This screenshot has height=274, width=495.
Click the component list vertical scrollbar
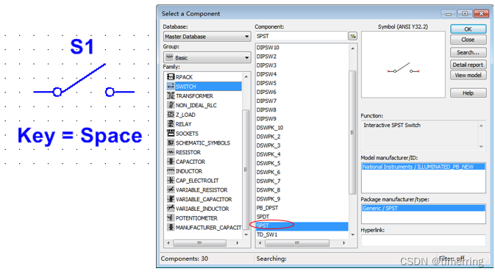pyautogui.click(x=352, y=132)
